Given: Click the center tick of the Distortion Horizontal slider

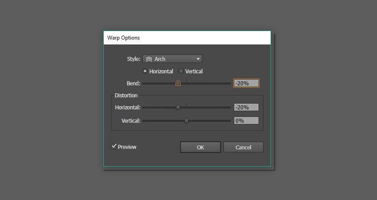Looking at the screenshot, I should pyautogui.click(x=186, y=104).
